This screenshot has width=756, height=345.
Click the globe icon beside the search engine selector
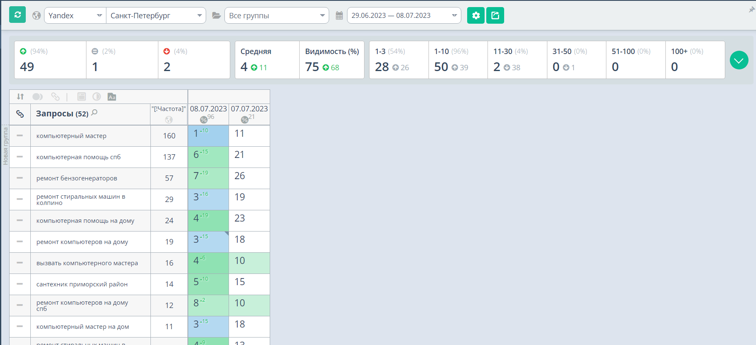[x=37, y=15]
